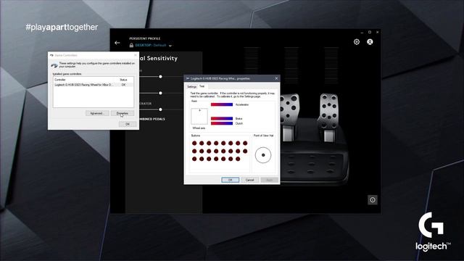Adjust the top pedal sensitivity slider handle
The width and height of the screenshot is (464, 261).
(160, 77)
